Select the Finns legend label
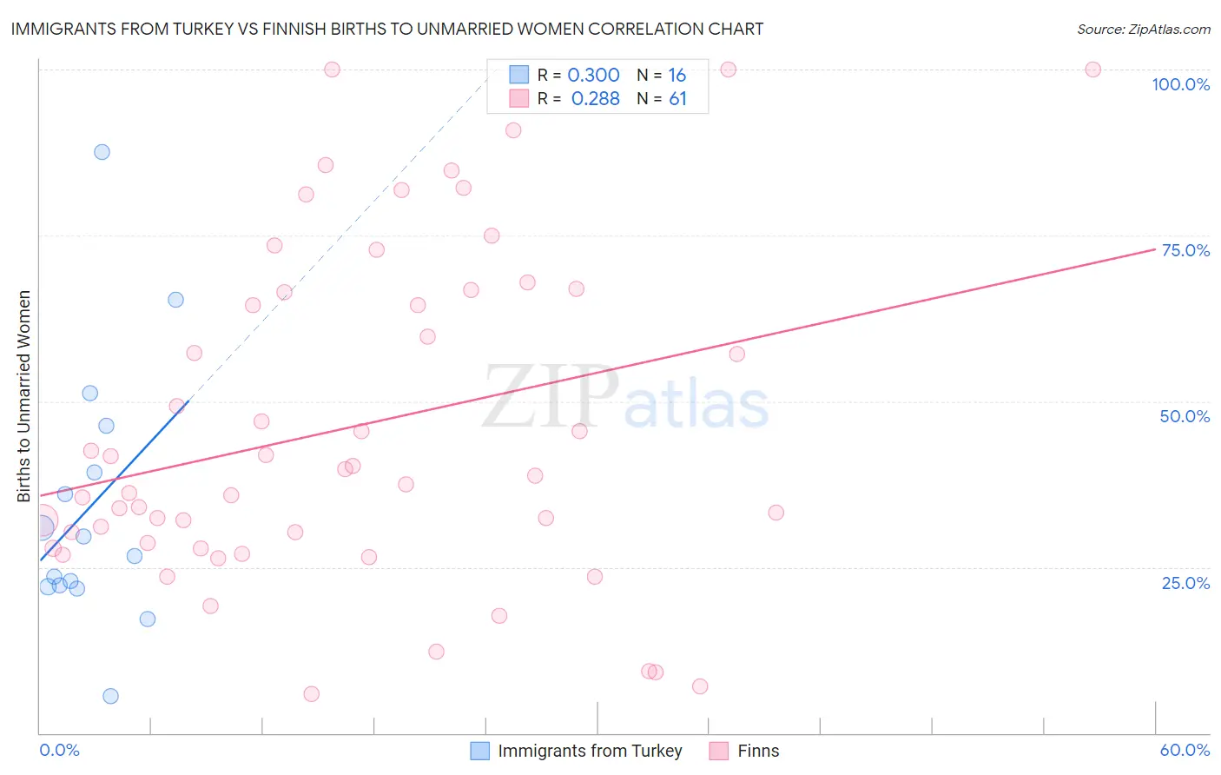The image size is (1221, 775). (x=758, y=751)
